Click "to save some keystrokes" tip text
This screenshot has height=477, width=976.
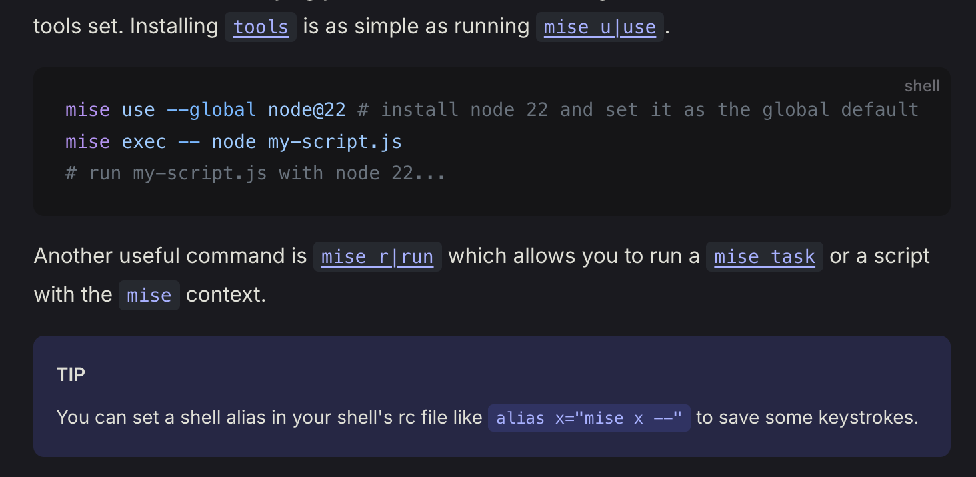pyautogui.click(x=807, y=418)
